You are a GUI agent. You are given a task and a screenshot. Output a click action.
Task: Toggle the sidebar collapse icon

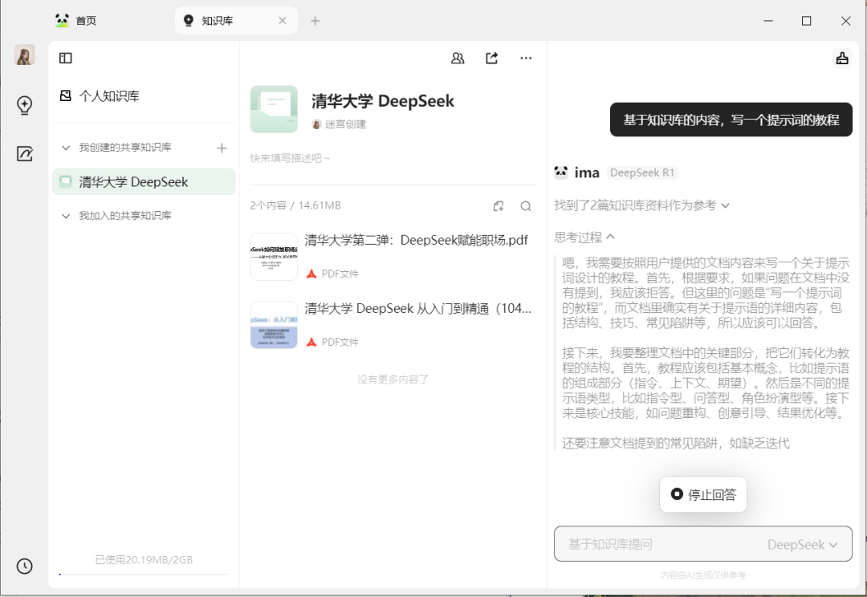point(65,58)
